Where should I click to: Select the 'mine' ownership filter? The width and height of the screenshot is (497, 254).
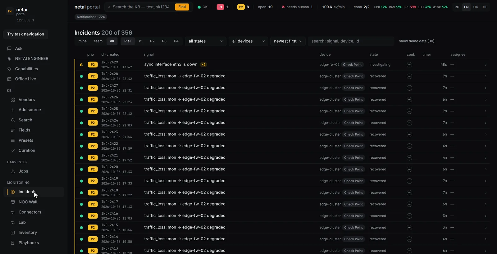coord(83,41)
